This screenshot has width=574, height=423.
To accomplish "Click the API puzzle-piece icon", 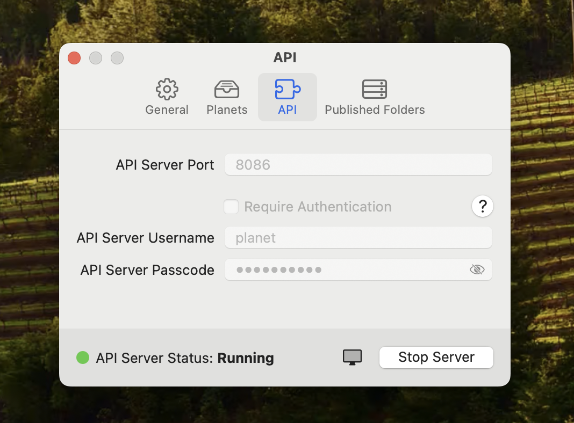I will [287, 89].
